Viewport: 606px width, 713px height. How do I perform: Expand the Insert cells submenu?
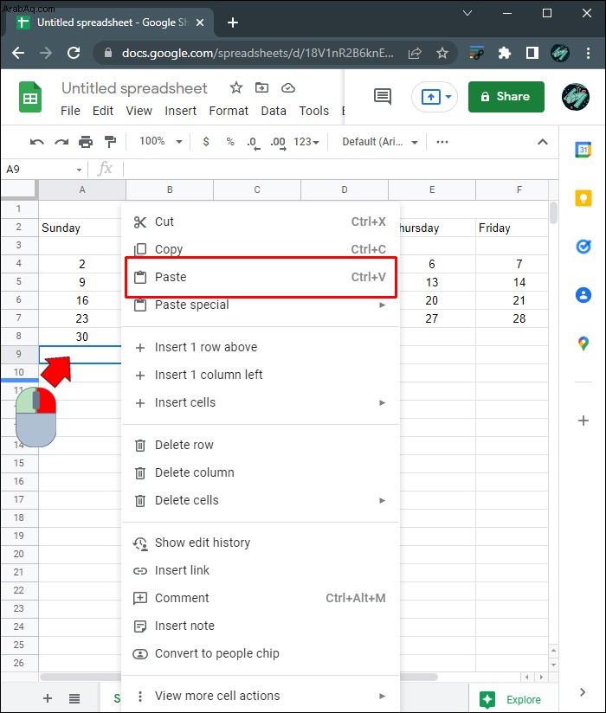261,402
